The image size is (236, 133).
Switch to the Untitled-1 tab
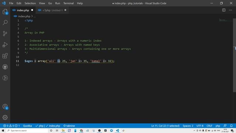click(52, 10)
